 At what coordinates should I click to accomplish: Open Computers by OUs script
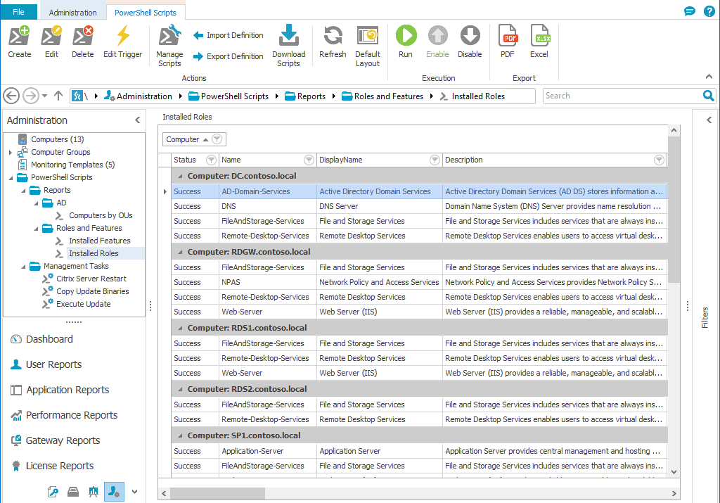[x=100, y=215]
